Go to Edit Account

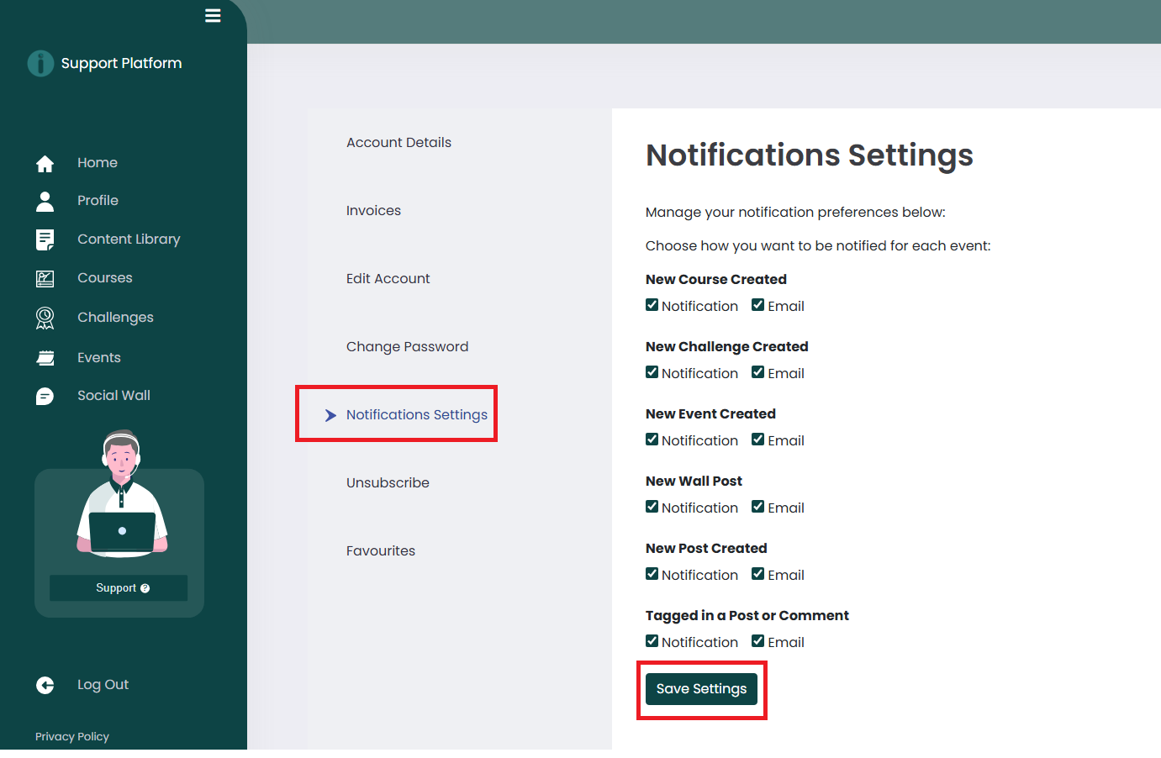pyautogui.click(x=388, y=279)
